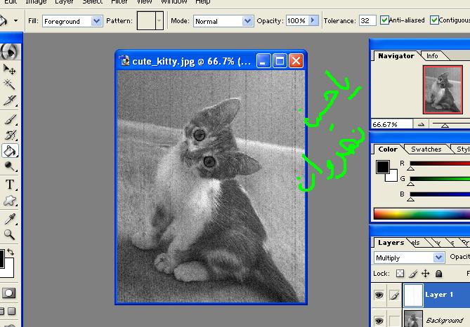Hide Layer 1 using eye icon

point(379,295)
